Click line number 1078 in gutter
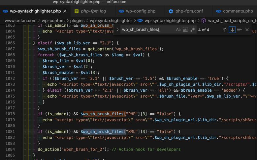The image size is (257, 160). pos(10,114)
